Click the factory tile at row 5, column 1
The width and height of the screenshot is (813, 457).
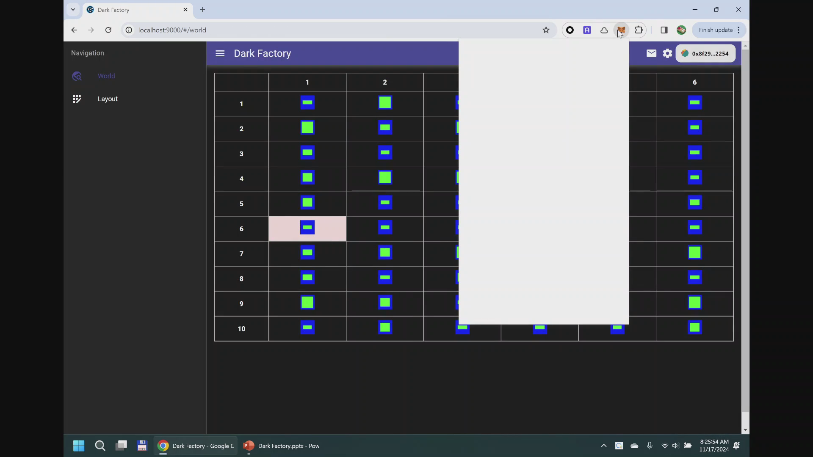307,203
